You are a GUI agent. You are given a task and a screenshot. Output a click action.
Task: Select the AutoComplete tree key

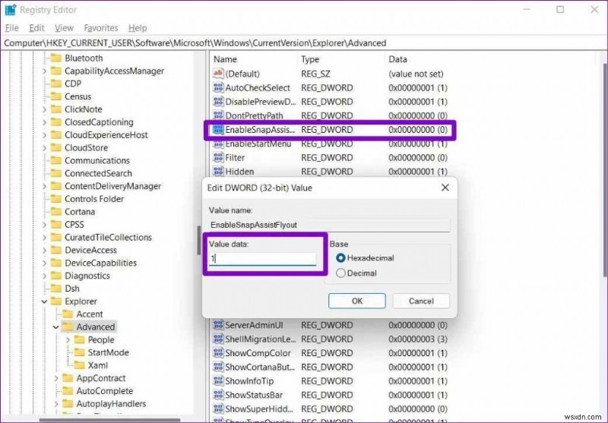tap(105, 391)
